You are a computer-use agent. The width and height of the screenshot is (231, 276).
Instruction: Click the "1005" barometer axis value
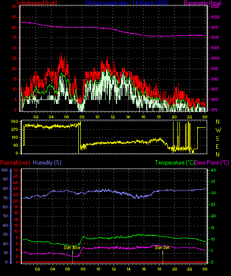pyautogui.click(x=215, y=48)
